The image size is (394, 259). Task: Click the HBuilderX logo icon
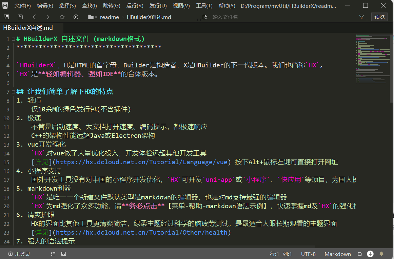click(x=5, y=5)
